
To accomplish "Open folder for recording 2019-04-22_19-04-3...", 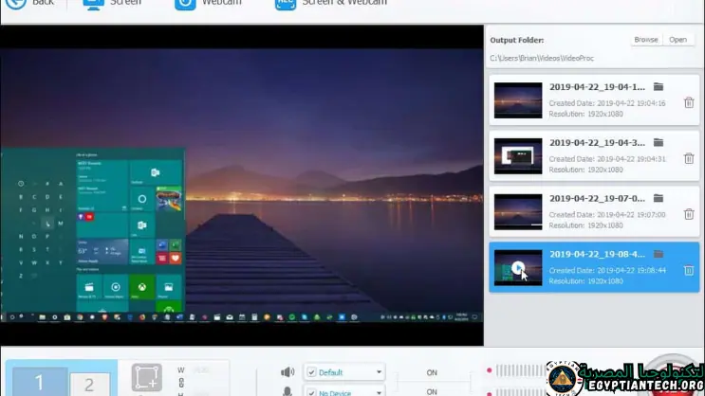I will [659, 142].
